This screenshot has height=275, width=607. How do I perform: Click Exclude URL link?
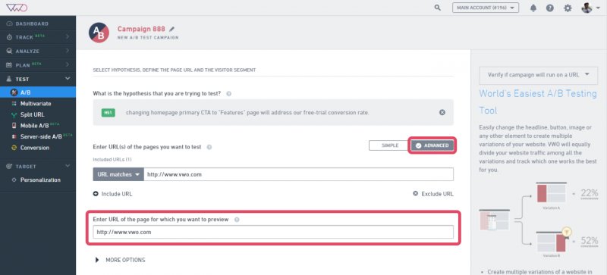click(x=438, y=194)
